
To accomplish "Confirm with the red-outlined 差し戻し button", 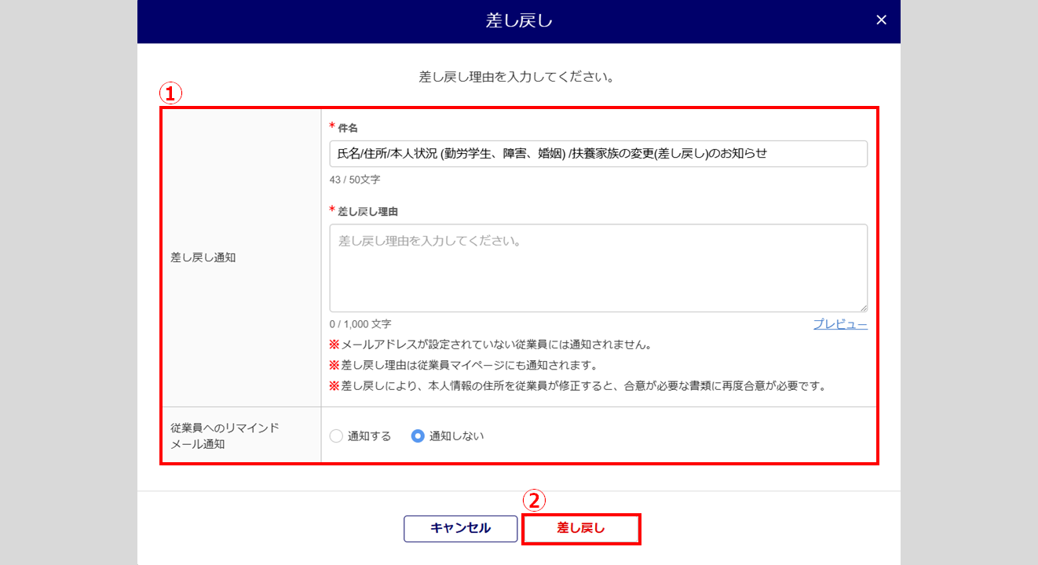I will [x=582, y=529].
